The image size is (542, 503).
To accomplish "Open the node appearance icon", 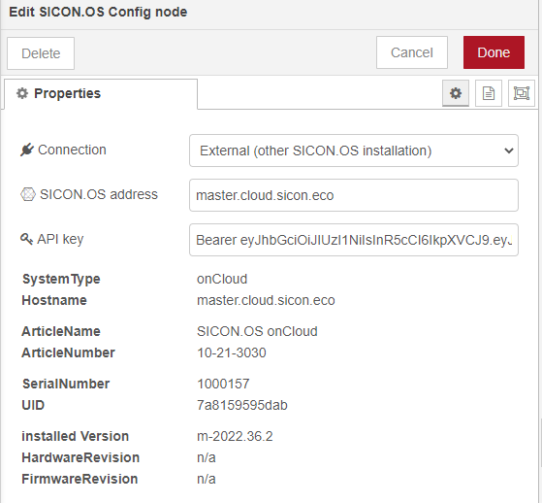I will click(x=522, y=93).
